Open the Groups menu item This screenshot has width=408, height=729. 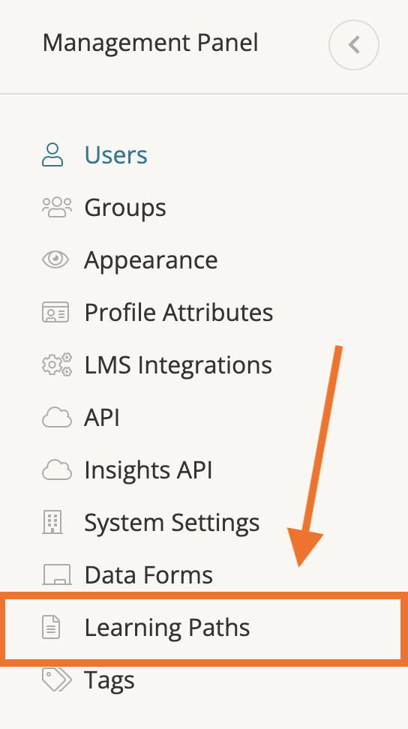pos(125,207)
